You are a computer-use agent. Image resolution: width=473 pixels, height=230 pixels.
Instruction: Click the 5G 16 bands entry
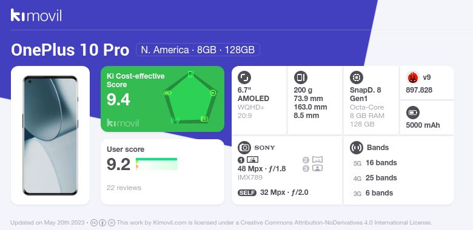pos(375,163)
